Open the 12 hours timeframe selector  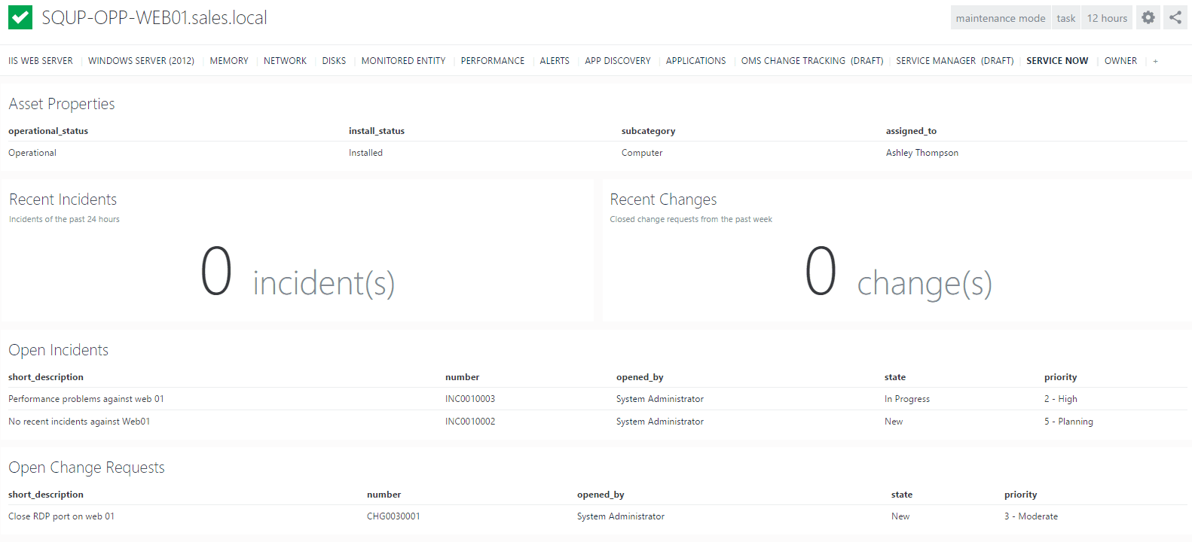click(1107, 18)
